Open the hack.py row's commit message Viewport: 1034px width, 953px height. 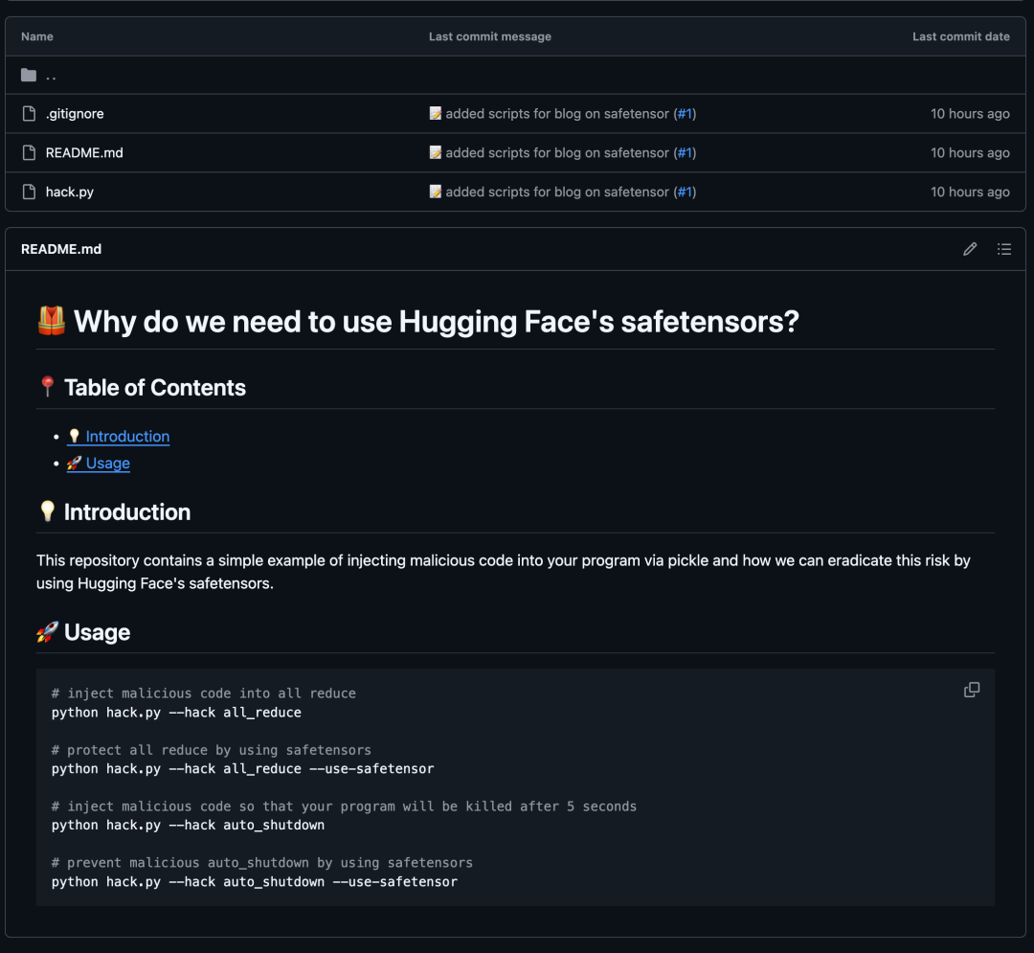click(557, 192)
